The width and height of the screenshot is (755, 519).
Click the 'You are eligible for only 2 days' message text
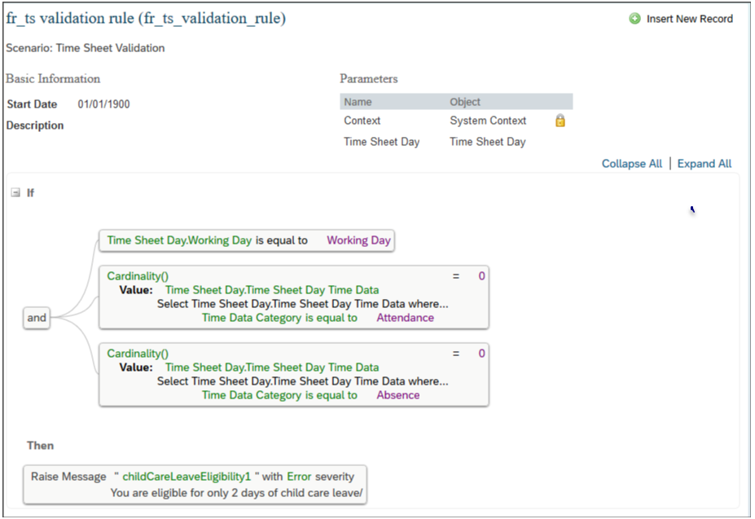coord(236,493)
